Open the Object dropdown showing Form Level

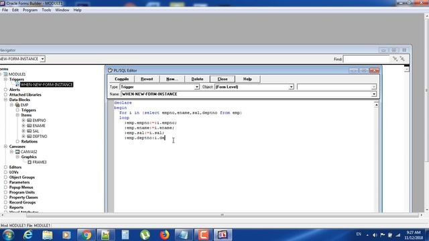[291, 87]
